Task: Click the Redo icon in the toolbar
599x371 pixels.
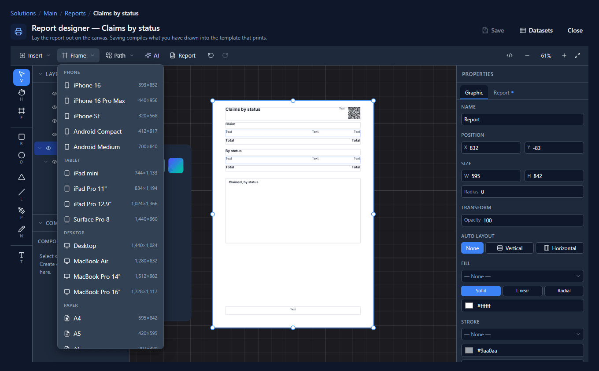Action: point(225,55)
